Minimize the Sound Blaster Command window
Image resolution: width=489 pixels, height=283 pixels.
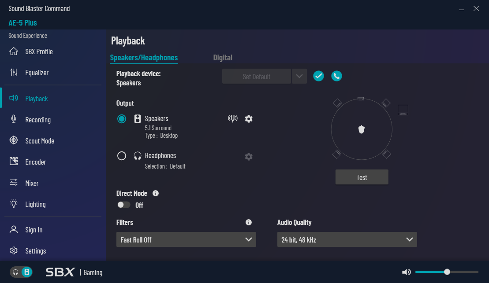coord(461,9)
